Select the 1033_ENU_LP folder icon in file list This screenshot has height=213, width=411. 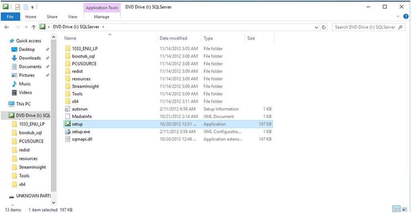point(67,48)
